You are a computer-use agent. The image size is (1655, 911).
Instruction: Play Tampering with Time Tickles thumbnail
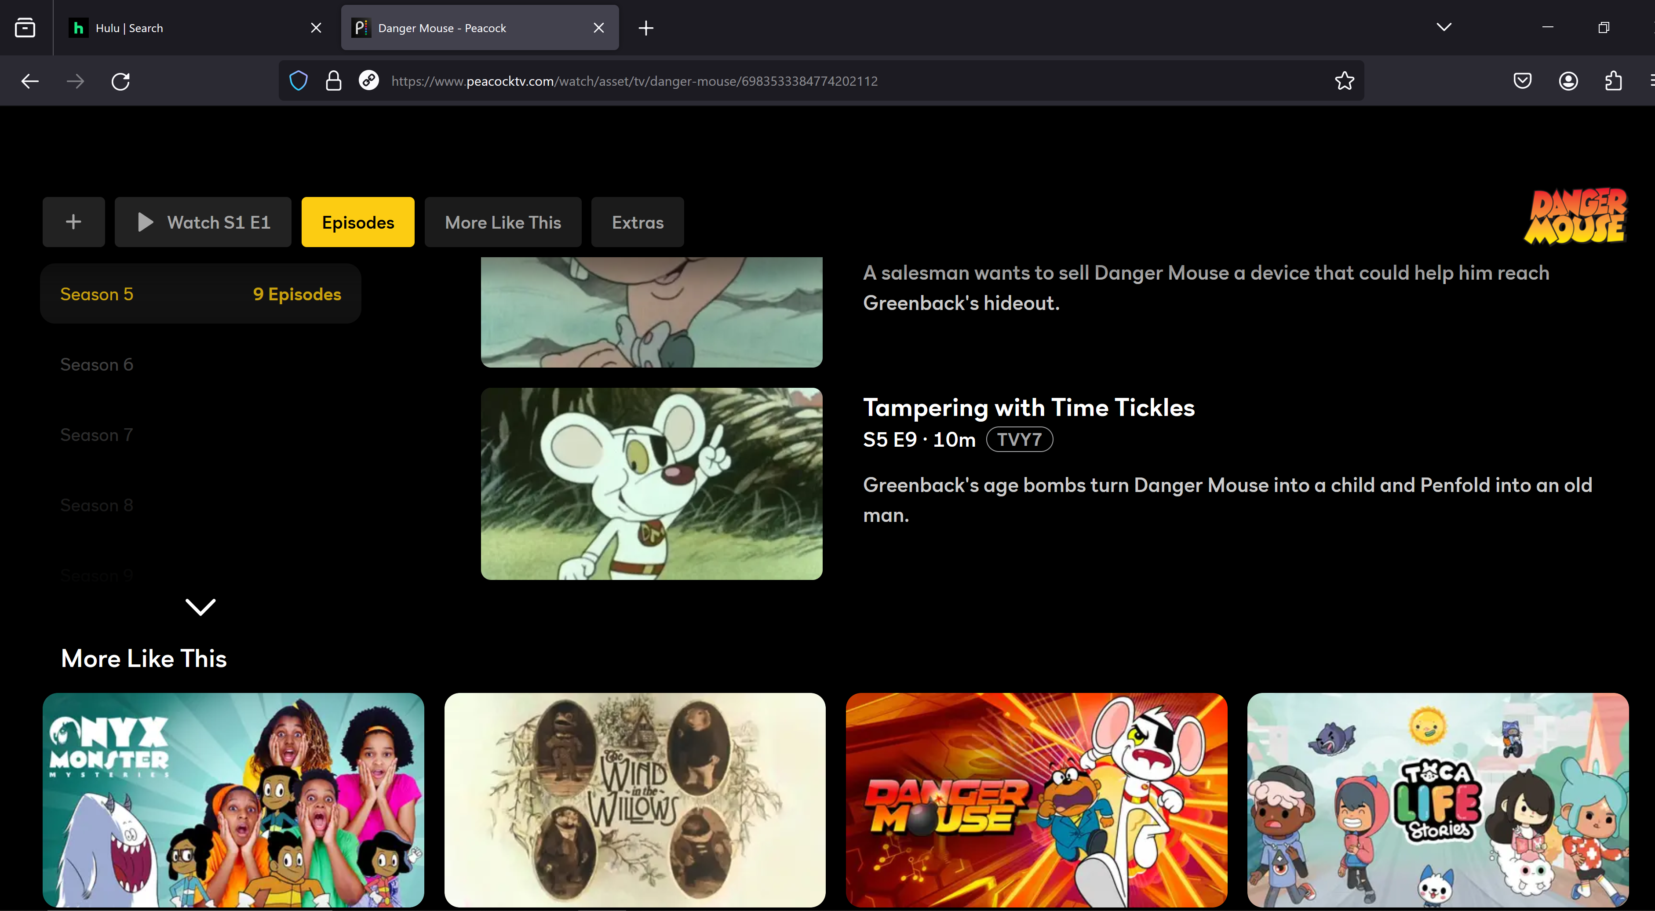click(652, 484)
